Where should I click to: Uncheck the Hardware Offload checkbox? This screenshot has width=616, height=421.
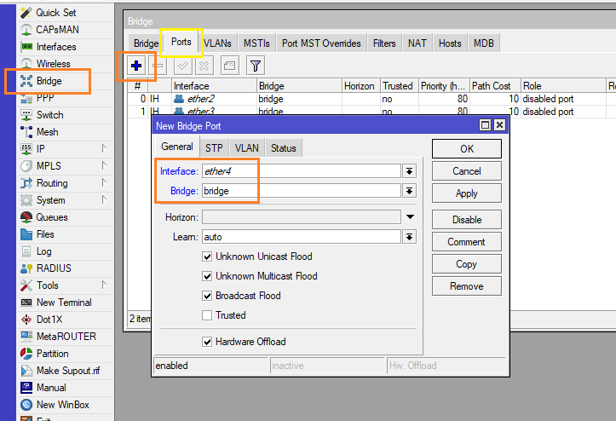(207, 342)
